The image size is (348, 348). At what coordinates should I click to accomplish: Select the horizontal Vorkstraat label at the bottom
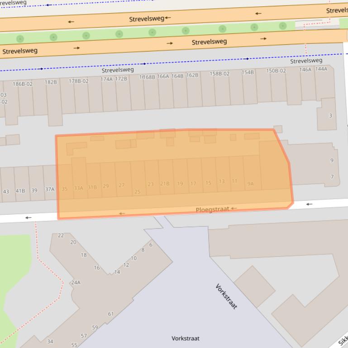click(x=185, y=338)
